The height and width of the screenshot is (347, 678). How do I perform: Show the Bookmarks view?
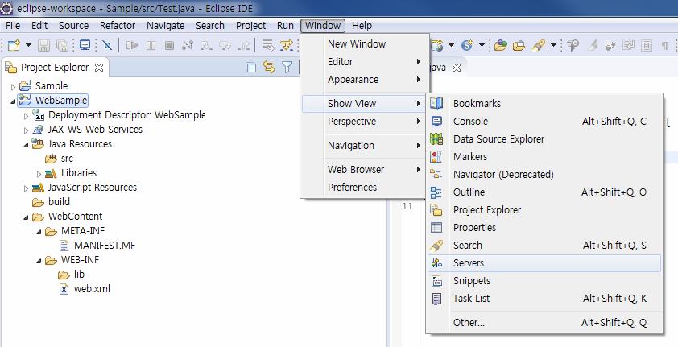point(544,104)
